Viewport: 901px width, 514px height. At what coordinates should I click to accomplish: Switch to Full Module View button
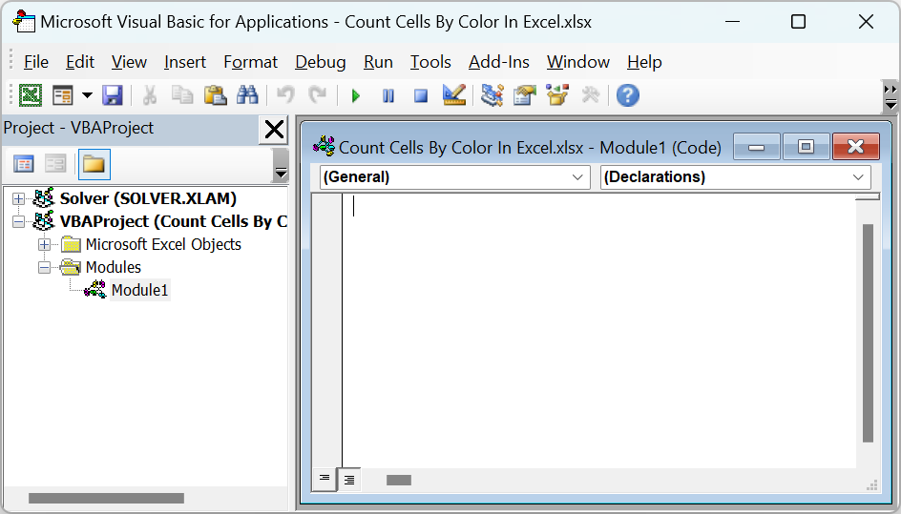(x=349, y=480)
